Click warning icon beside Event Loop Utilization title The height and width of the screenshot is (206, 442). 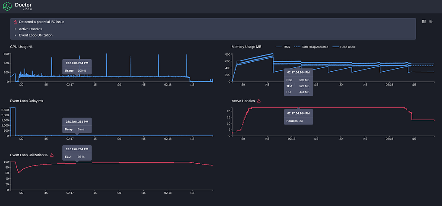point(52,155)
